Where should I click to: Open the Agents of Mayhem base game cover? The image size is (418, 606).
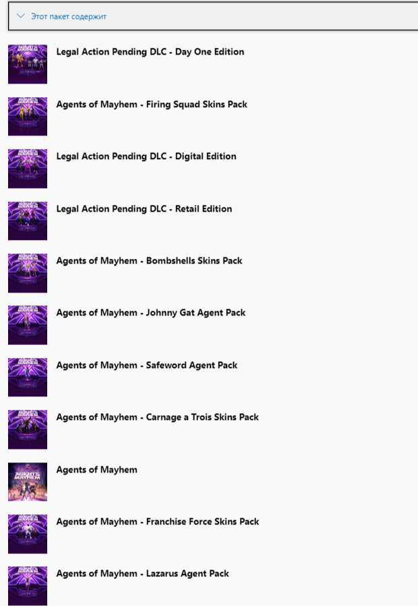pos(28,481)
